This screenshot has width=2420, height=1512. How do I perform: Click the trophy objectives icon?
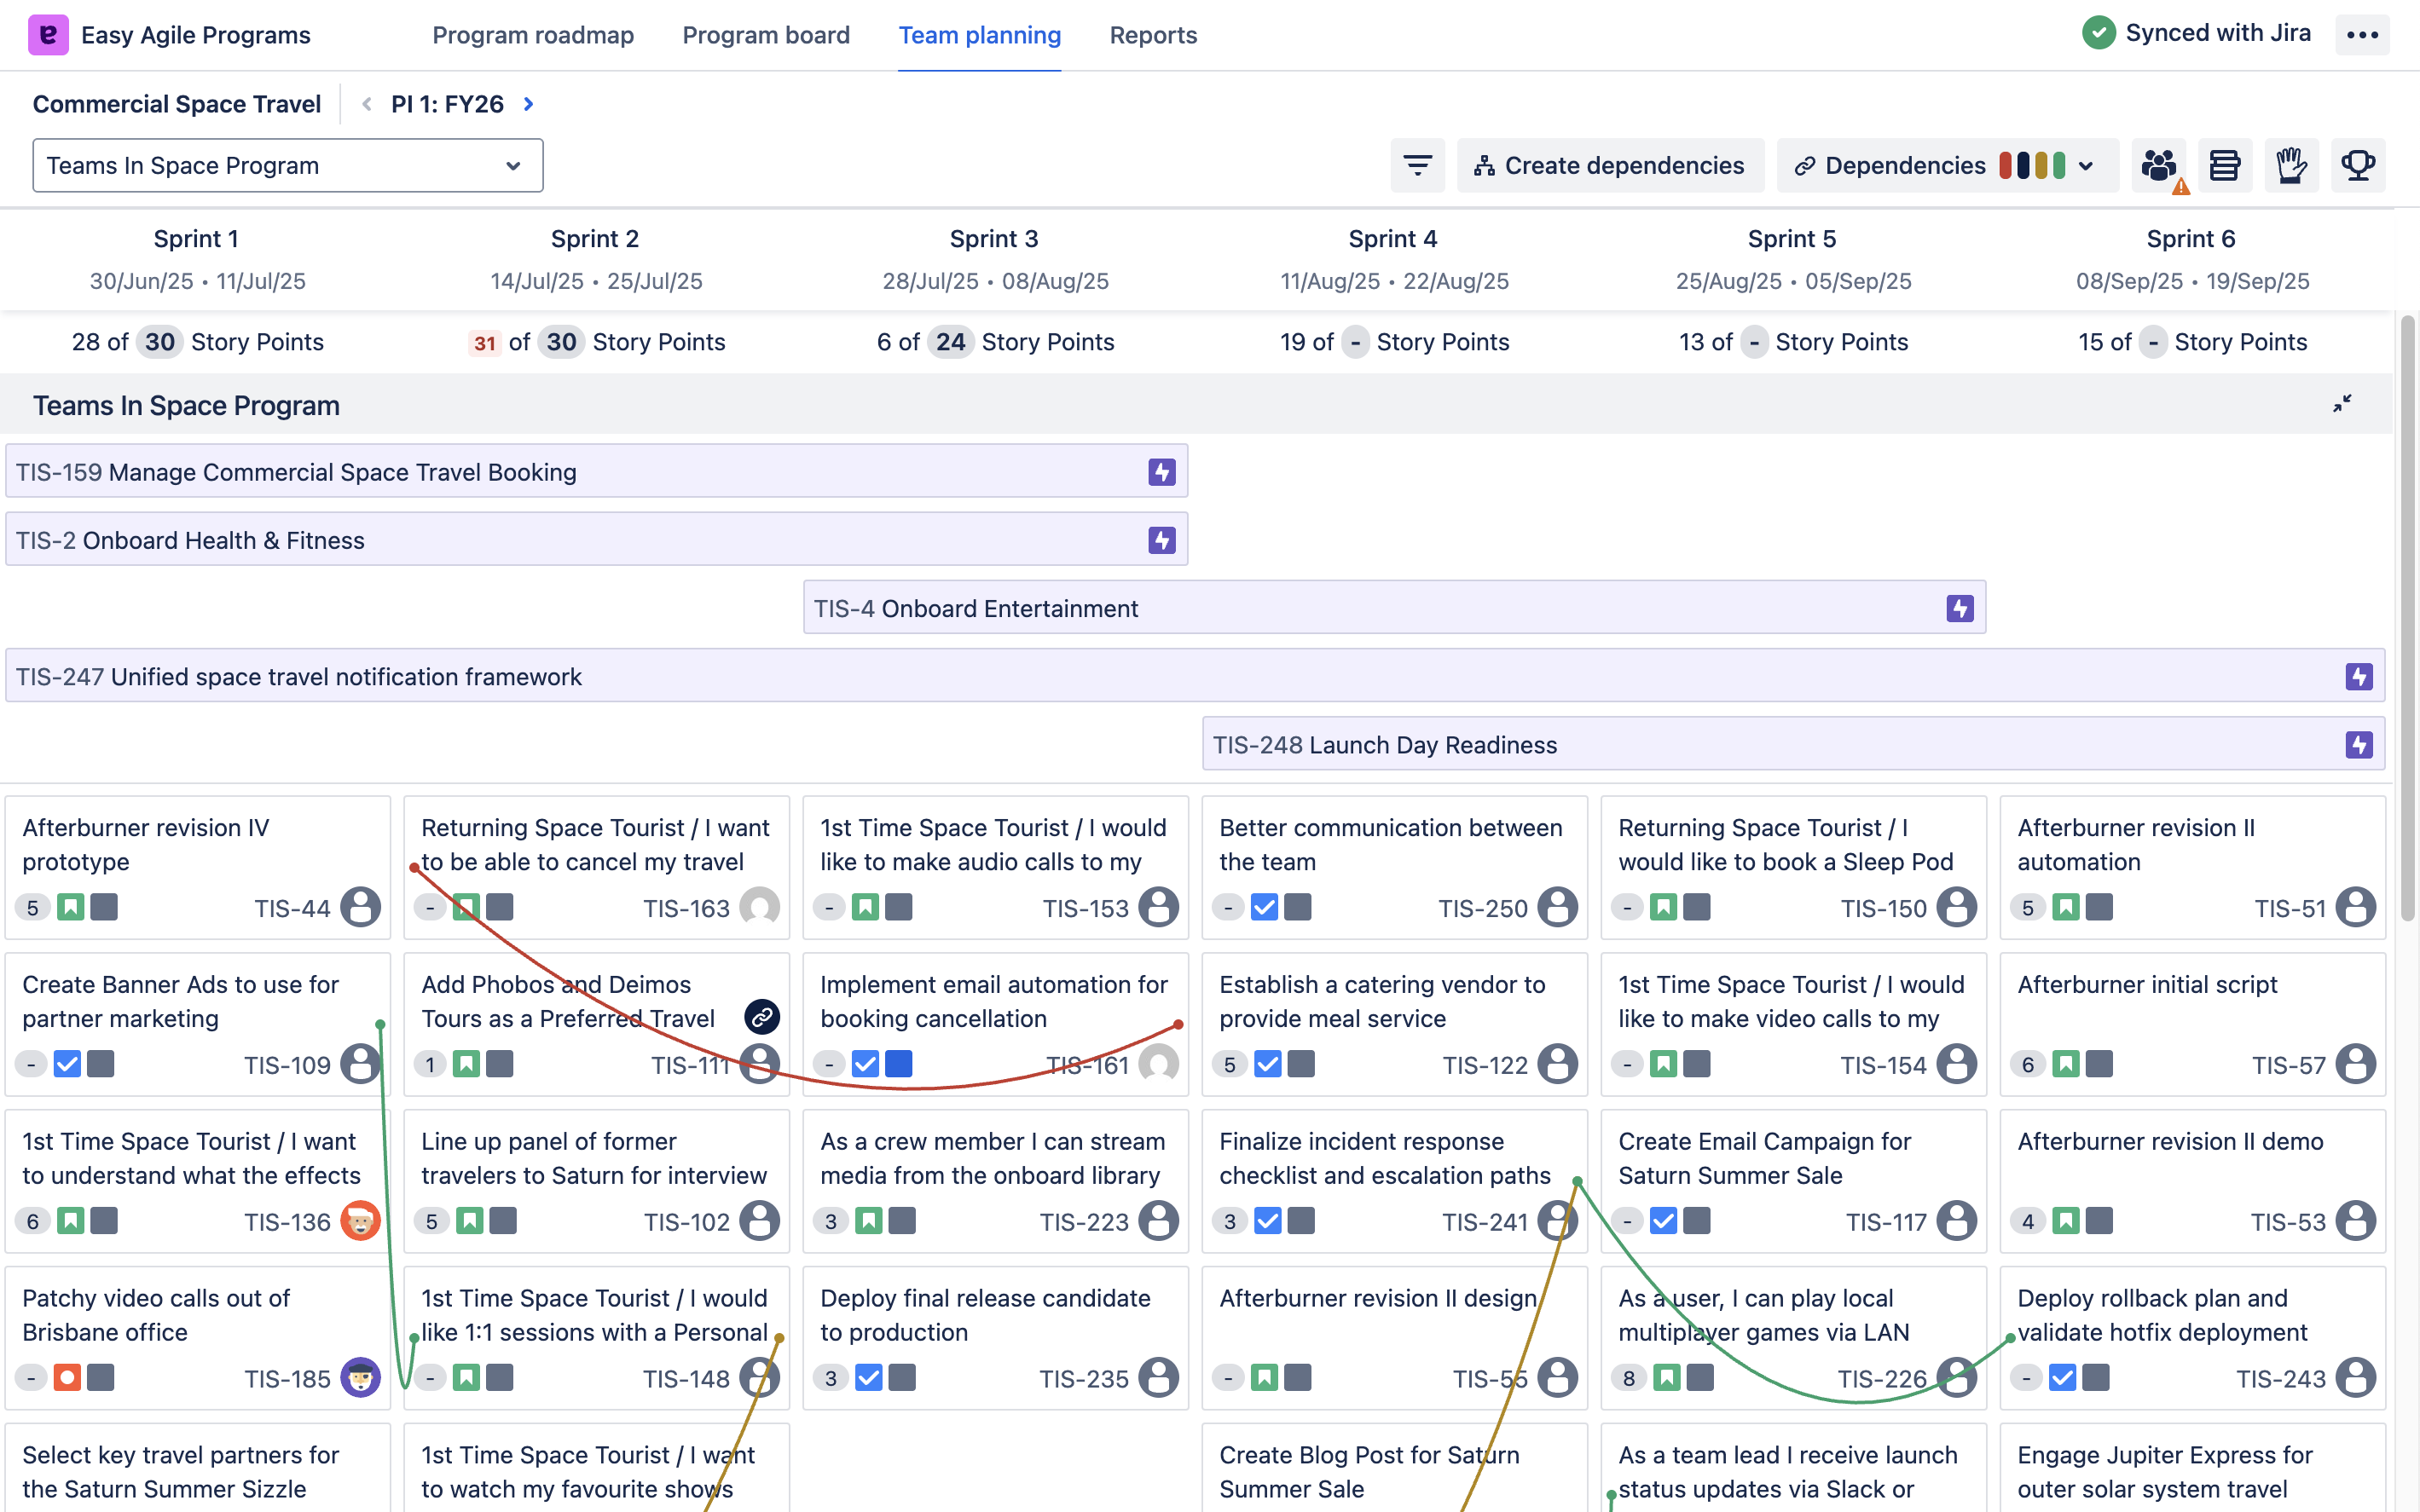(2358, 165)
